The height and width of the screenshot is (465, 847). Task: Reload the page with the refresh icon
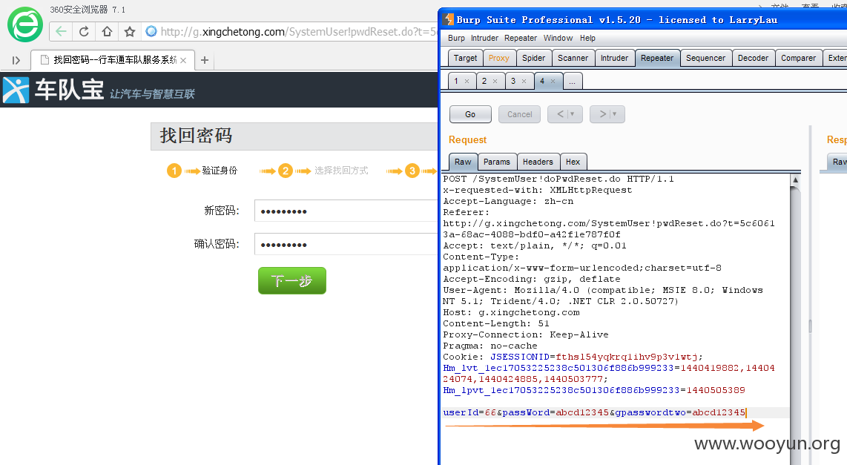[x=84, y=31]
